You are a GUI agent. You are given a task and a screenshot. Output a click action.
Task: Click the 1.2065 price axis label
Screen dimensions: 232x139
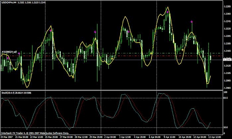pos(227,88)
